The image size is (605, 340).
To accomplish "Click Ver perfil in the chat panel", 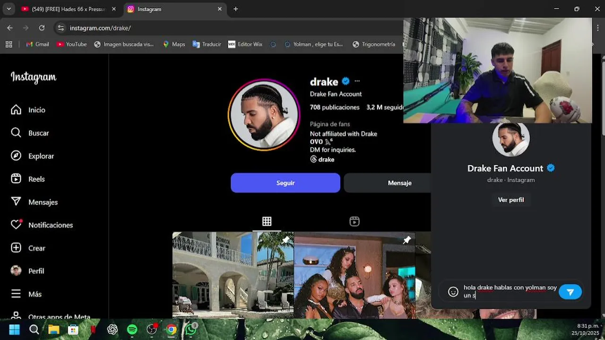I will 511,200.
